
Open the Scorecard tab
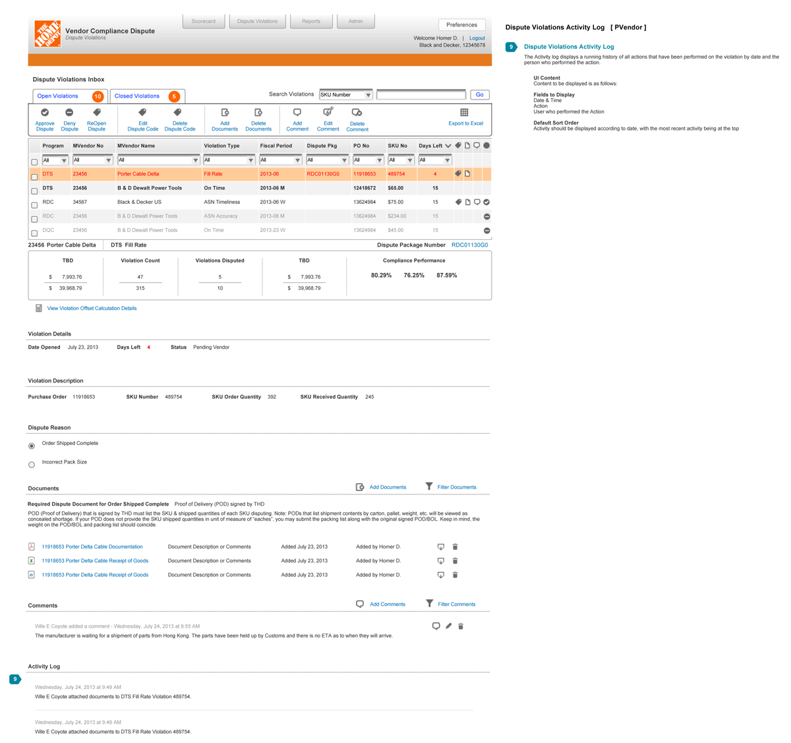coord(204,21)
